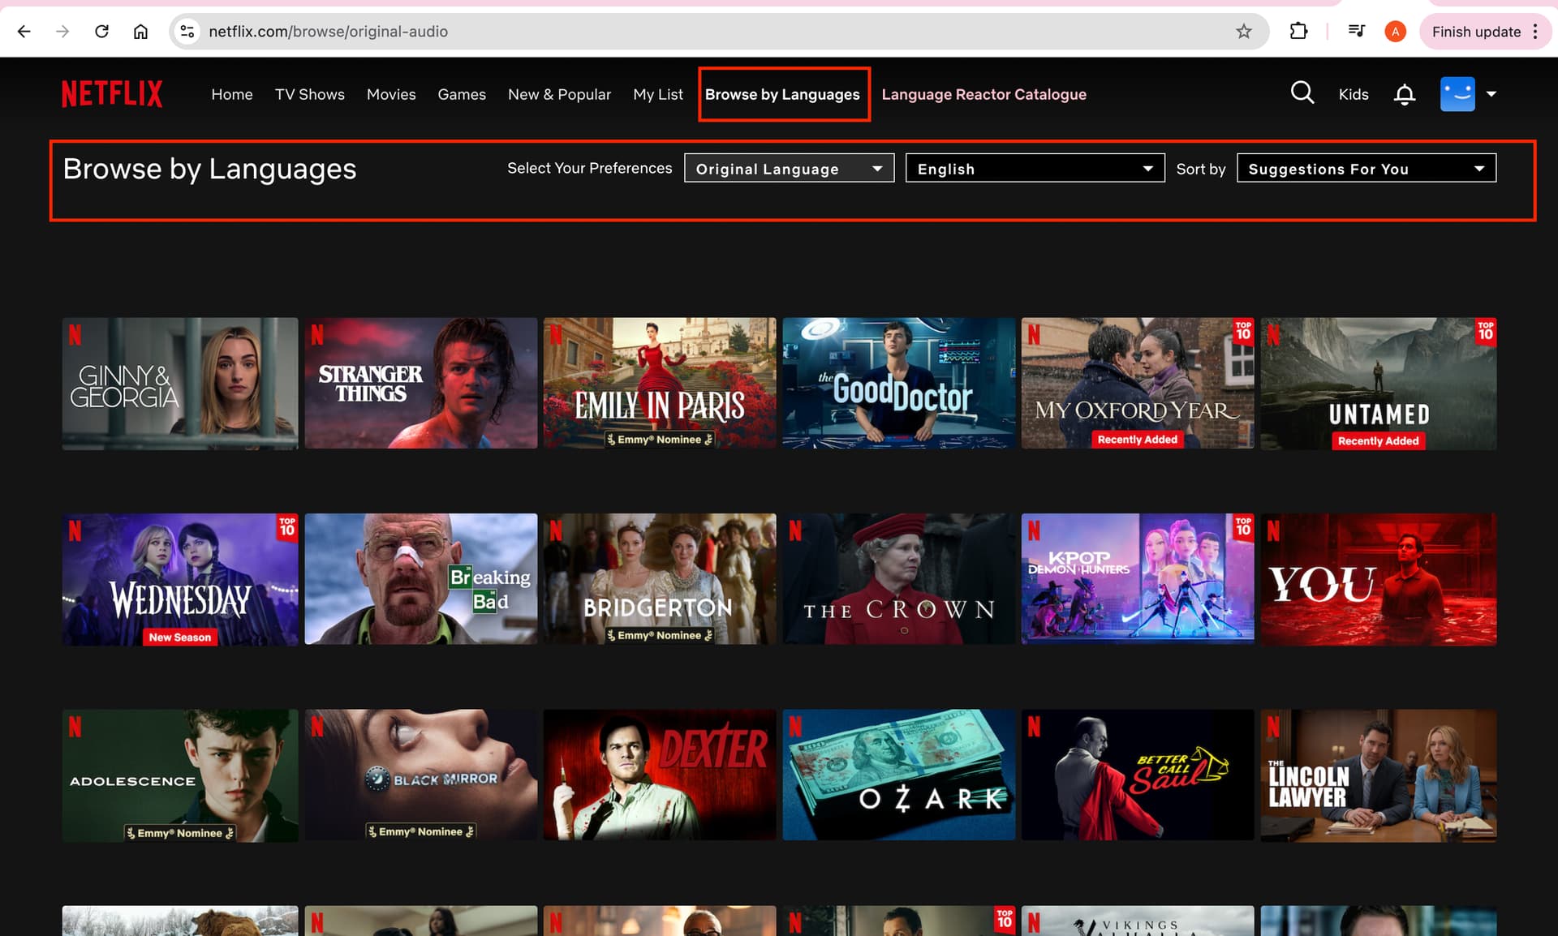View site information icon in address bar
1558x936 pixels.
tap(187, 32)
